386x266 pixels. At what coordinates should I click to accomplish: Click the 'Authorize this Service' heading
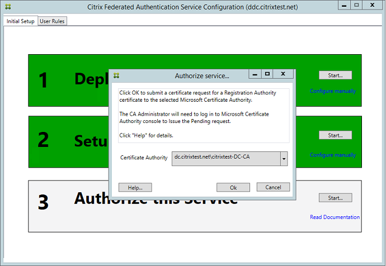(156, 198)
